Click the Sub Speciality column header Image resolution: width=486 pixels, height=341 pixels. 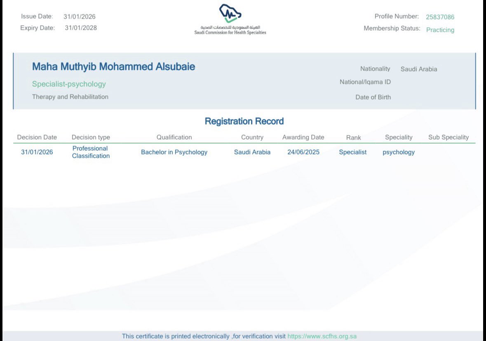point(448,137)
